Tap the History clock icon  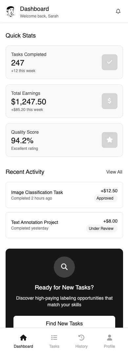tap(81, 338)
